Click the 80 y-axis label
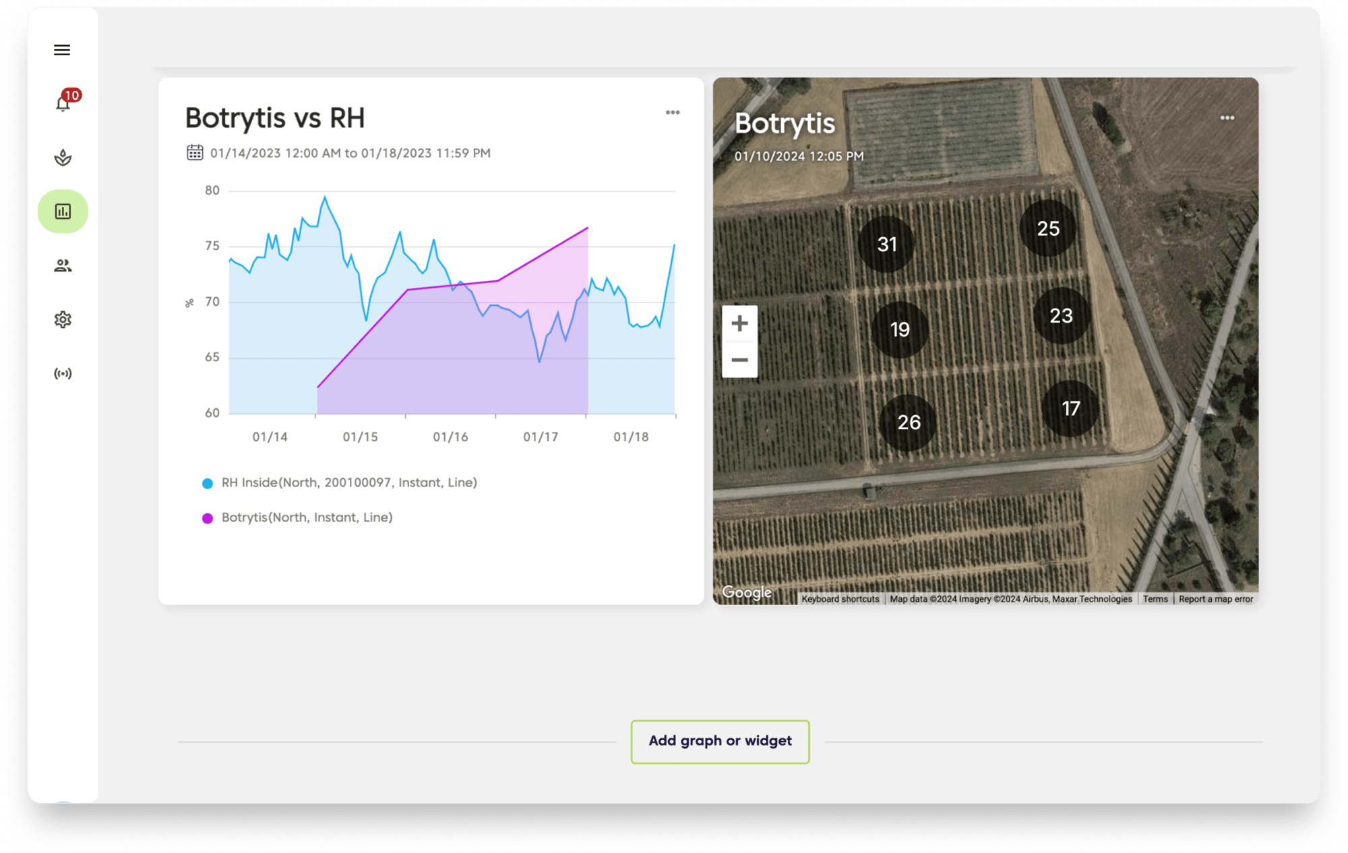The height and width of the screenshot is (853, 1348). point(212,191)
